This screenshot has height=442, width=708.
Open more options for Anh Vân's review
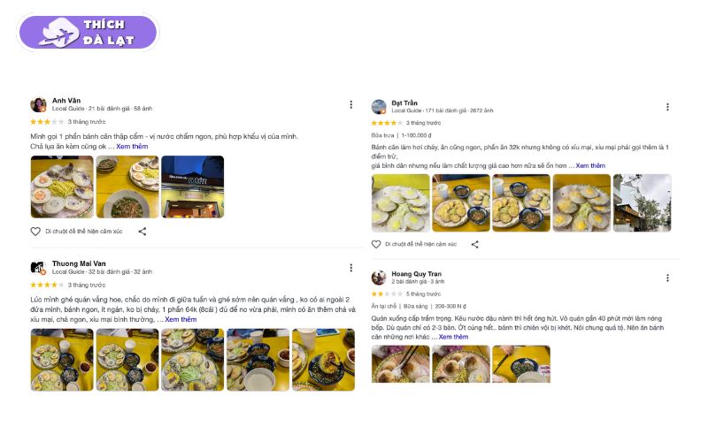pyautogui.click(x=350, y=104)
